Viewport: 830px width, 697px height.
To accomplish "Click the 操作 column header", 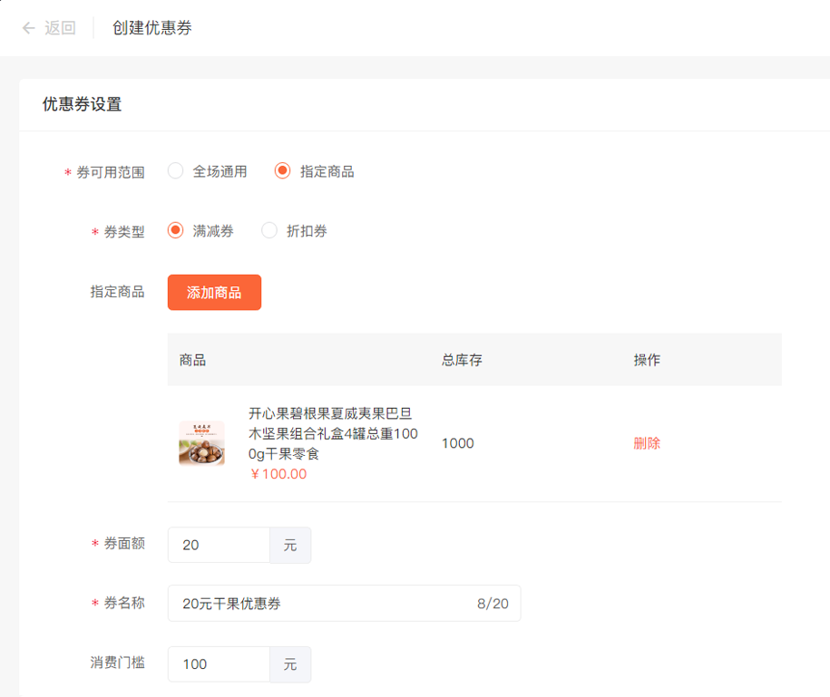I will [x=647, y=360].
